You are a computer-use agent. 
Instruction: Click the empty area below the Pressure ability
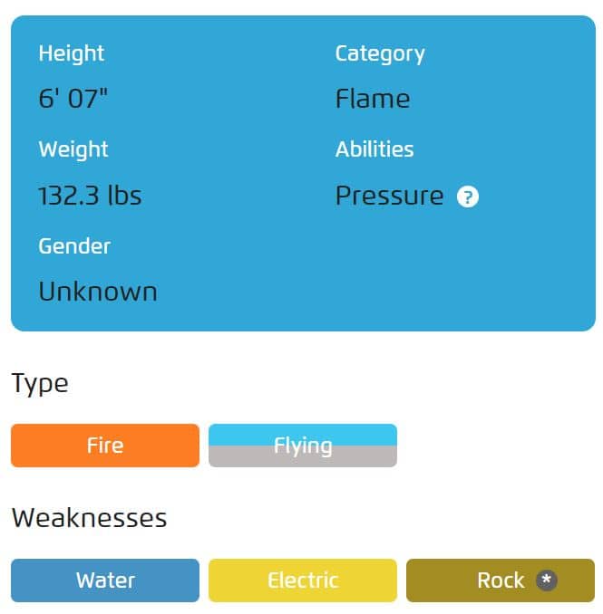pyautogui.click(x=451, y=270)
